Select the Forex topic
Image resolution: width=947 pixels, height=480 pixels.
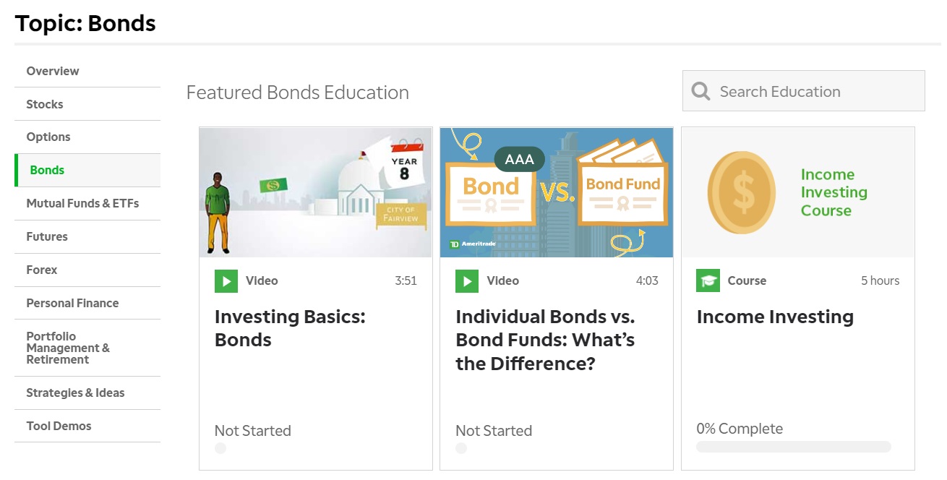[x=42, y=270]
